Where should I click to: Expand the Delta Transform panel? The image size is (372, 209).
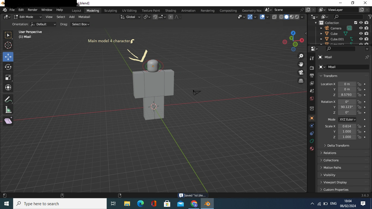(x=338, y=146)
